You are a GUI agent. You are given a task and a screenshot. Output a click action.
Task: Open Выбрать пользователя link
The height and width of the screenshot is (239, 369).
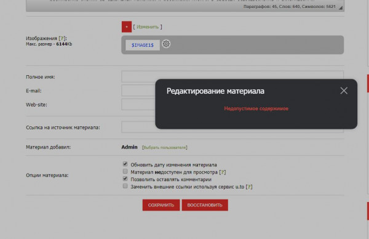pyautogui.click(x=164, y=148)
